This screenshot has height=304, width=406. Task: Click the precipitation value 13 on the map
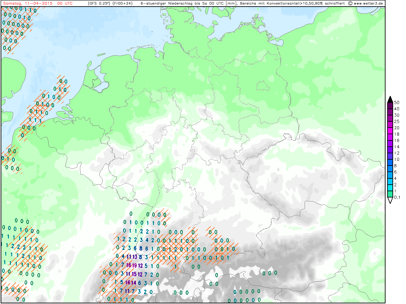click(134, 257)
